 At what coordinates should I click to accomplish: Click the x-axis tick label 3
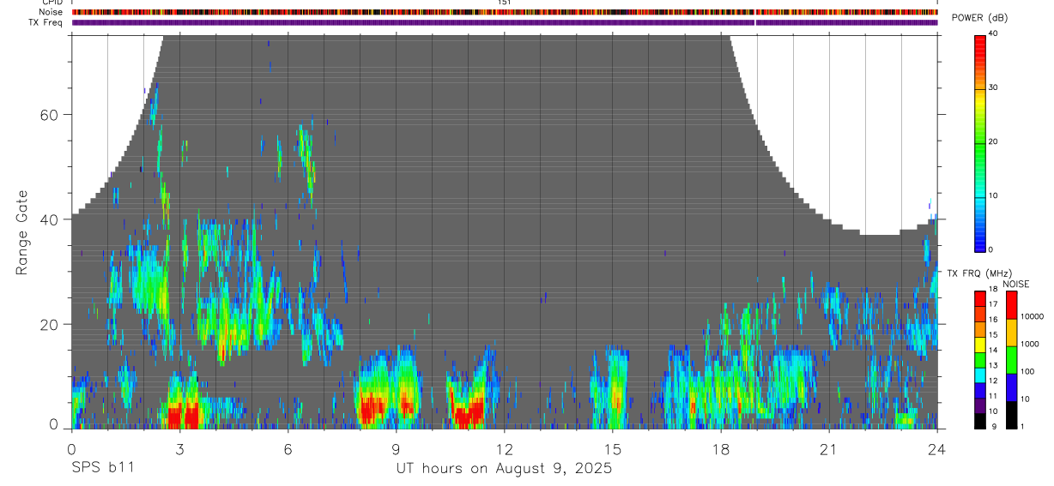tap(179, 448)
